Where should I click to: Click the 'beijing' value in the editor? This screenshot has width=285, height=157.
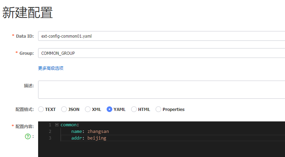coord(97,138)
